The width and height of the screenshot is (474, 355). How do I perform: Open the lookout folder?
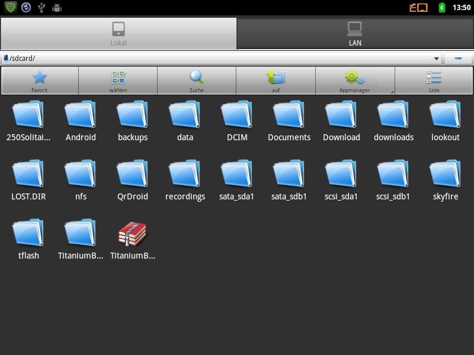pos(446,121)
